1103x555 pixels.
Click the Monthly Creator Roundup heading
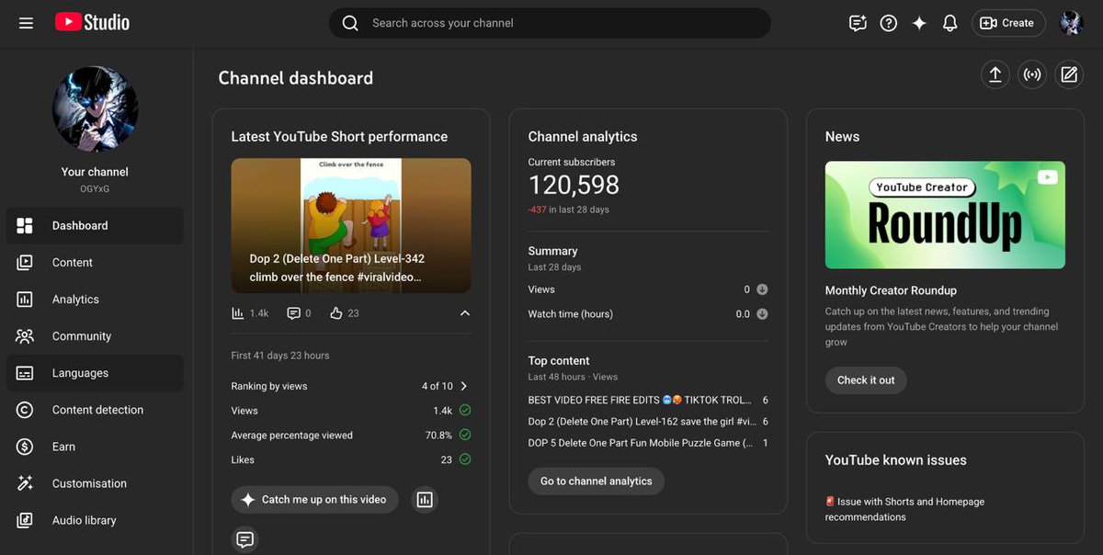891,290
